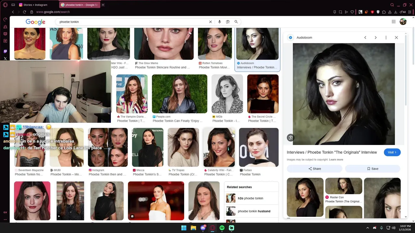Click the search tabs magnifier in title bar
This screenshot has height=233, width=415.
[392, 5]
